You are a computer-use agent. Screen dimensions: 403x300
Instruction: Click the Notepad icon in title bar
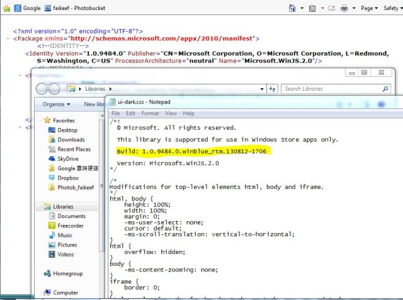click(x=112, y=102)
